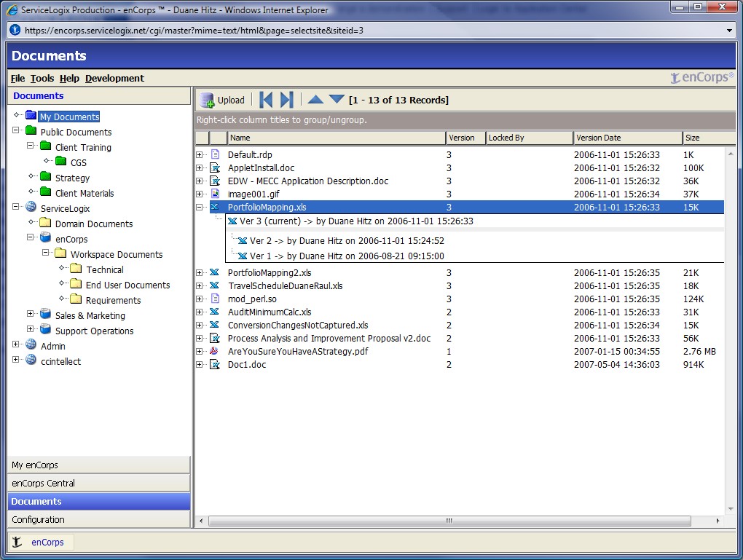The image size is (743, 560).
Task: Click the Upload database icon
Action: (207, 100)
